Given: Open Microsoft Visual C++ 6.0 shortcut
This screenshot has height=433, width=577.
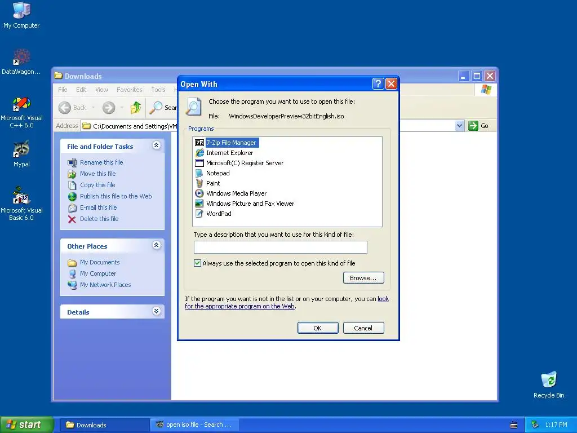Looking at the screenshot, I should pyautogui.click(x=21, y=112).
